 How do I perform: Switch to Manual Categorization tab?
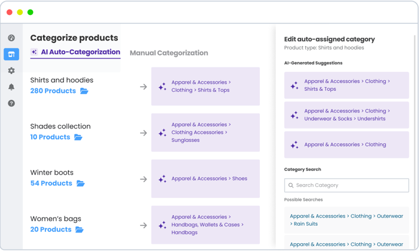pos(169,53)
